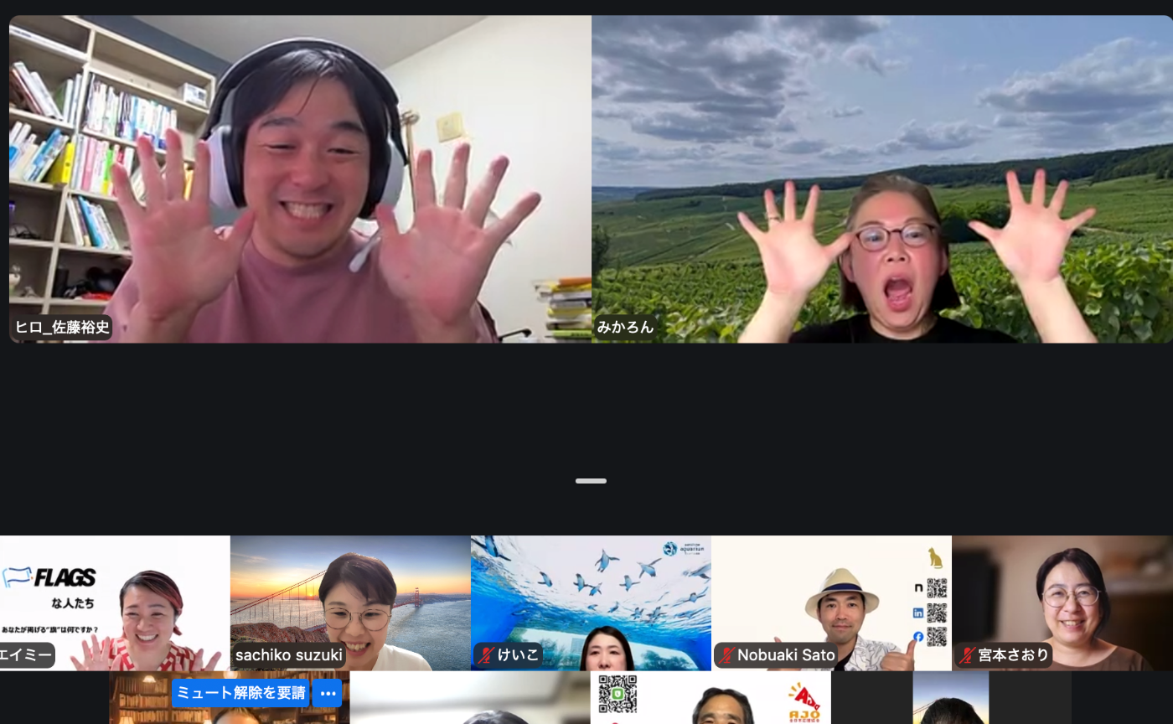Click the みかろん name label
The width and height of the screenshot is (1173, 724).
pos(625,327)
